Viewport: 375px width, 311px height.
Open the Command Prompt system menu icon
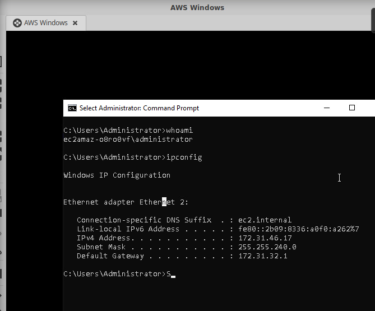click(x=72, y=108)
